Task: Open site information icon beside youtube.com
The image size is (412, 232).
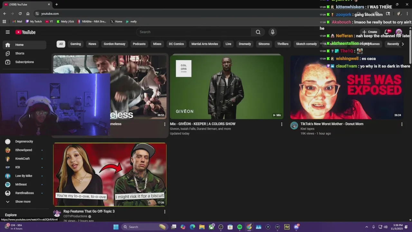Action: pos(37,14)
